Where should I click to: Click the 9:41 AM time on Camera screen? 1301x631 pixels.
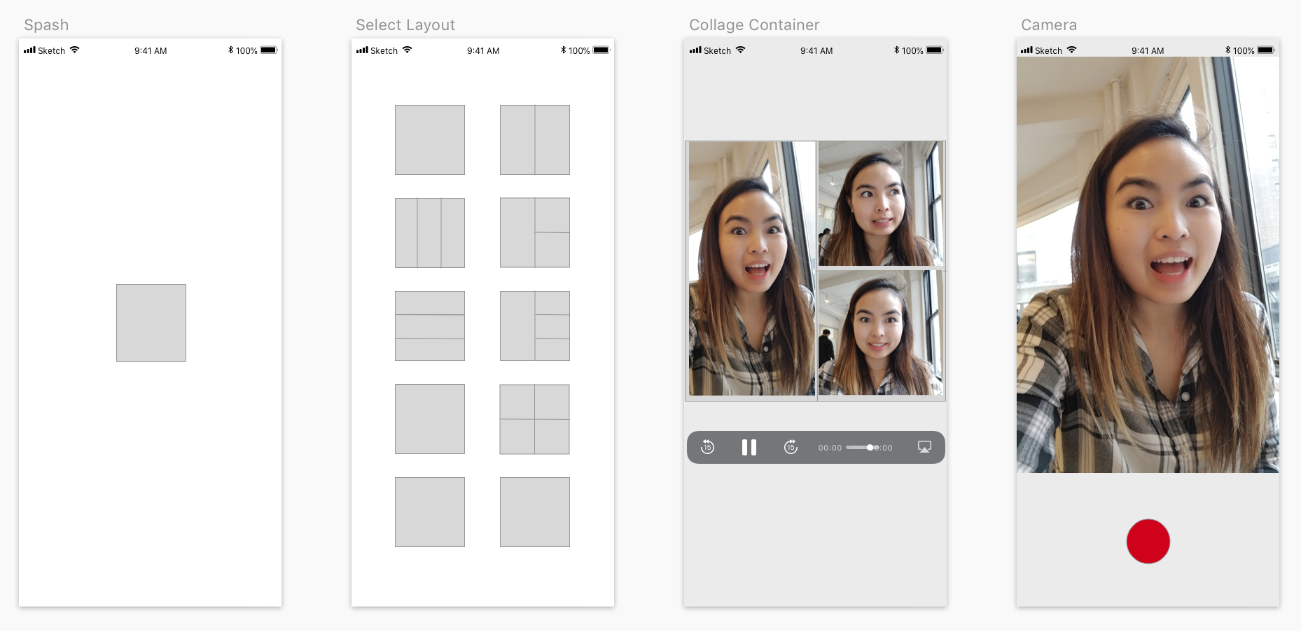coord(1147,50)
